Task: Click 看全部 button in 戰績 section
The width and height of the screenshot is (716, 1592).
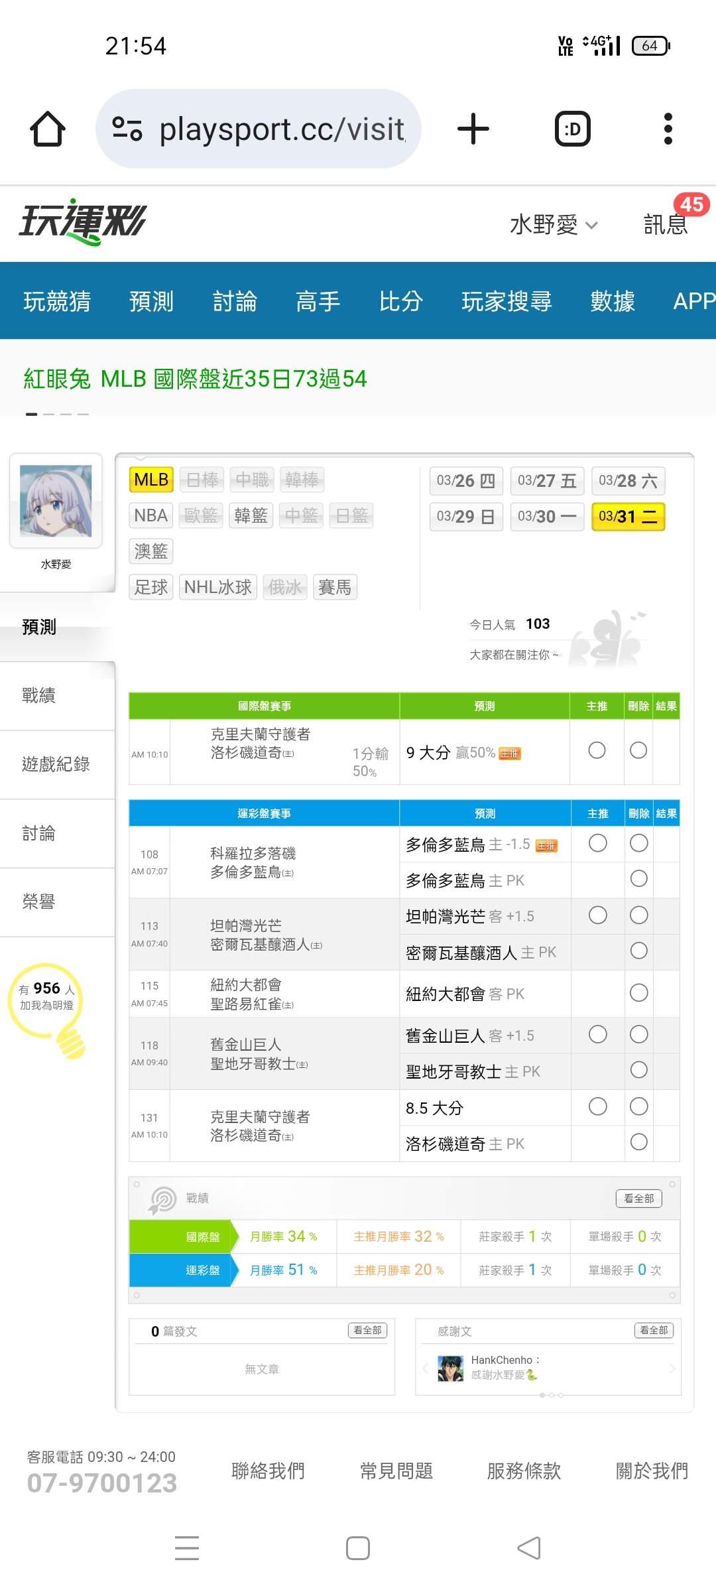Action: (638, 1198)
